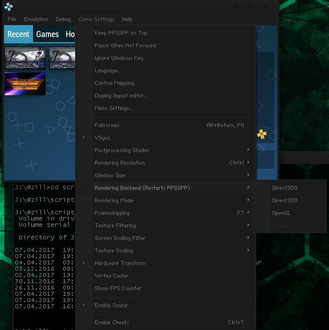Switch to the Recent tab

click(19, 34)
